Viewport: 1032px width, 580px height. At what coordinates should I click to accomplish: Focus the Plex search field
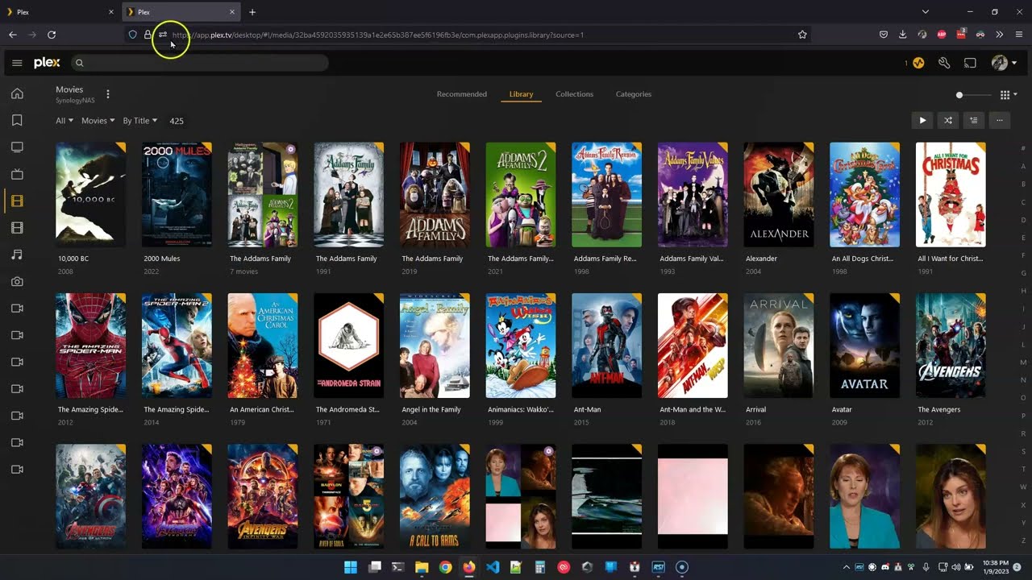click(x=199, y=63)
